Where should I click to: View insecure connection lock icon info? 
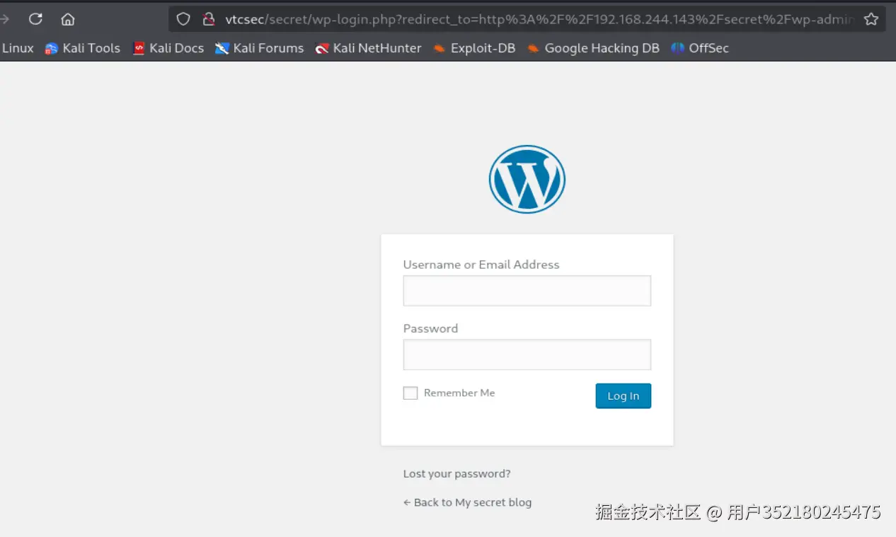pyautogui.click(x=208, y=19)
